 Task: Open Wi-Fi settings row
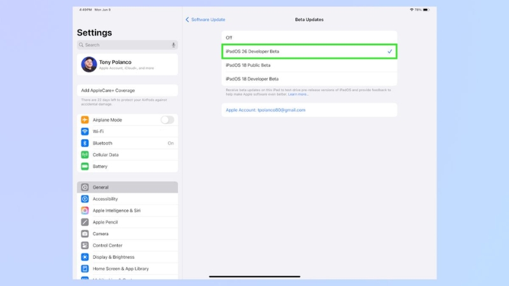point(127,132)
